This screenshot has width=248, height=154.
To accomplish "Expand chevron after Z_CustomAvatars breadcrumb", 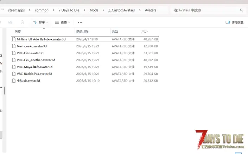I will pos(140,10).
